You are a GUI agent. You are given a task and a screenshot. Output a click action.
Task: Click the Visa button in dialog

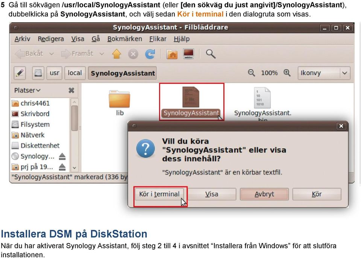[212, 194]
